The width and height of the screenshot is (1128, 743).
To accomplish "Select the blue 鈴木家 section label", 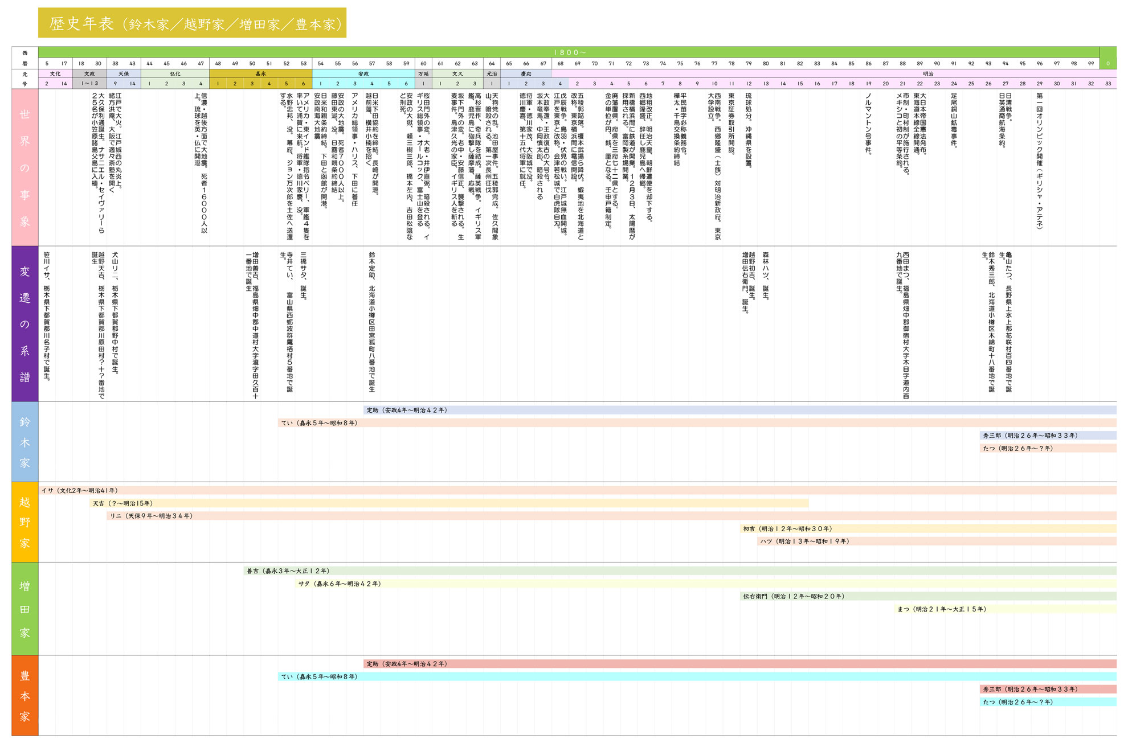I will tap(24, 442).
